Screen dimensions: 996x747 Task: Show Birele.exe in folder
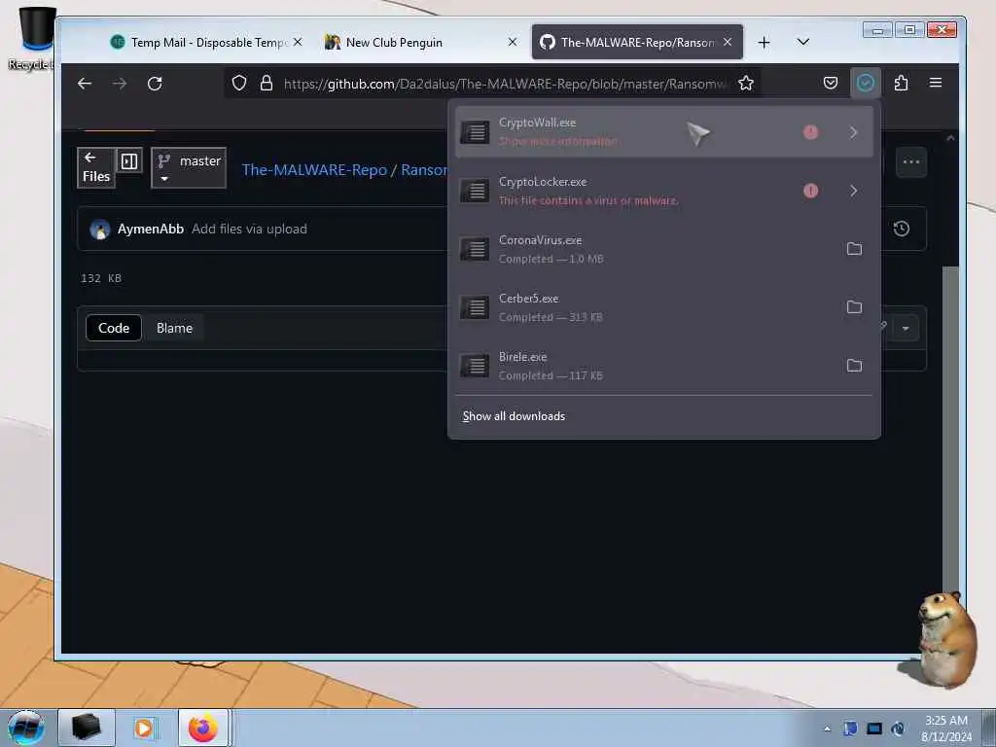[854, 366]
